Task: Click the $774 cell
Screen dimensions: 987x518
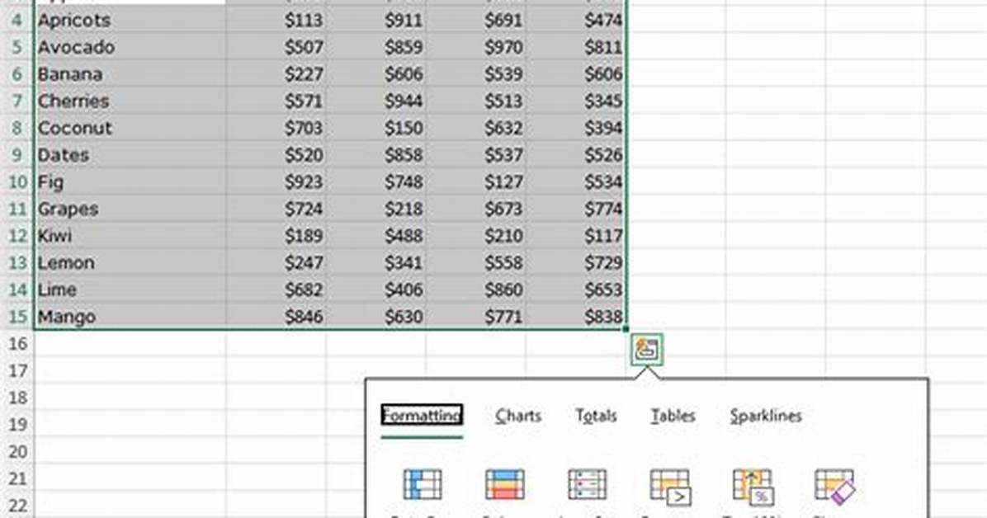Action: click(x=576, y=209)
